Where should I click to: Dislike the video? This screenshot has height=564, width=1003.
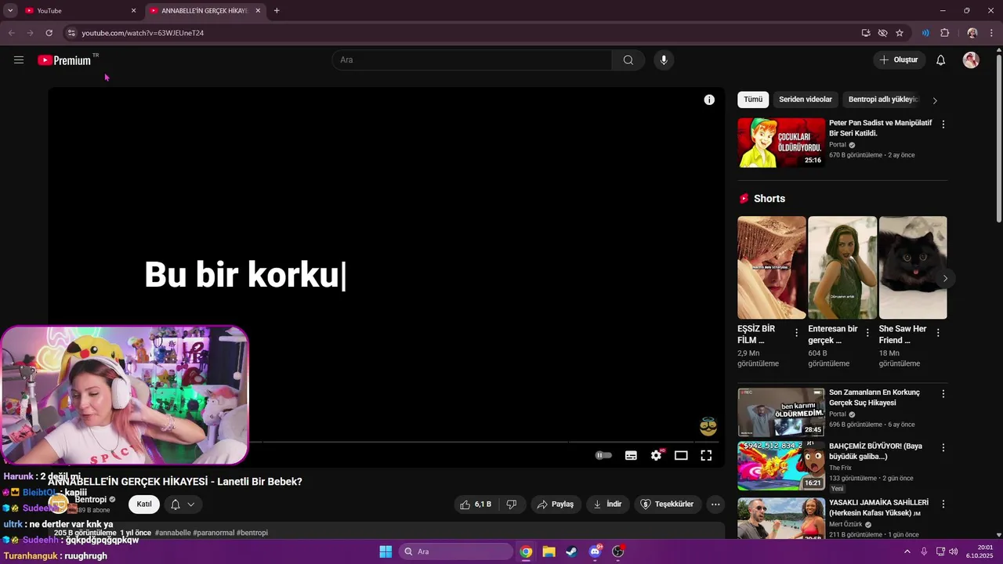point(512,504)
